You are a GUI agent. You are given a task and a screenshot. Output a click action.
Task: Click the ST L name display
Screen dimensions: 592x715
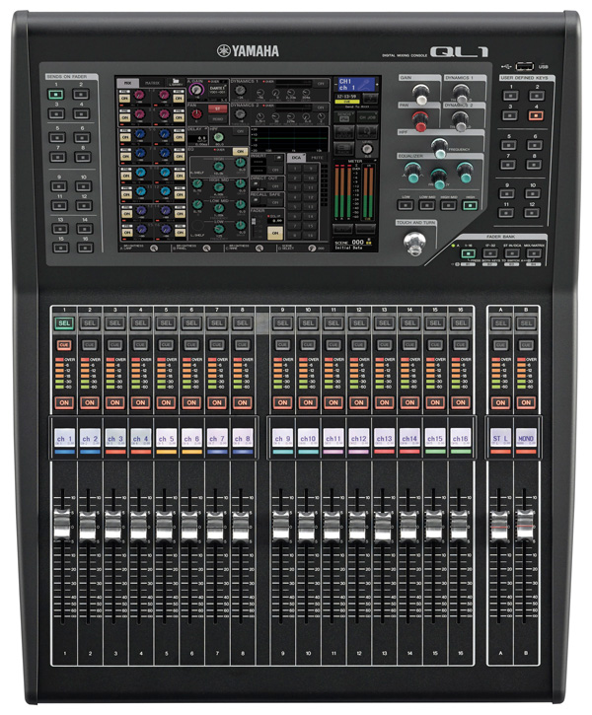(x=501, y=439)
